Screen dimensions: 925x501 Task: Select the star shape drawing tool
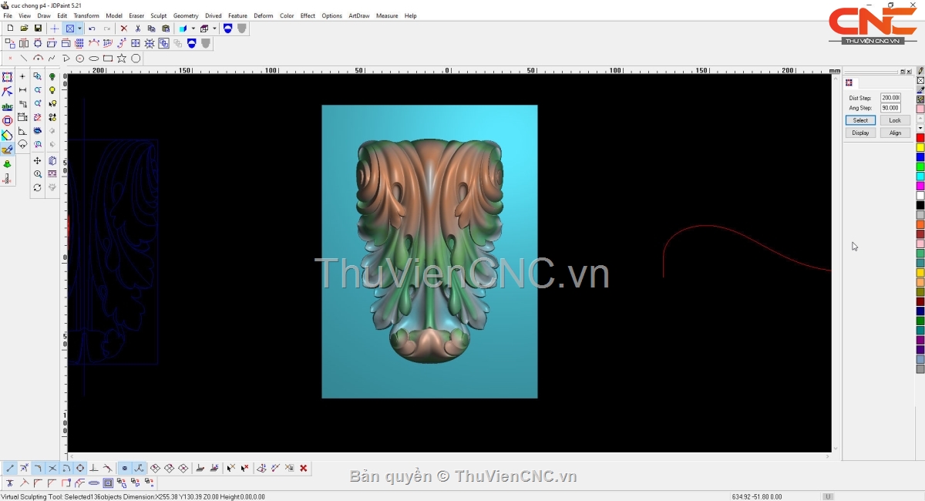click(x=122, y=59)
